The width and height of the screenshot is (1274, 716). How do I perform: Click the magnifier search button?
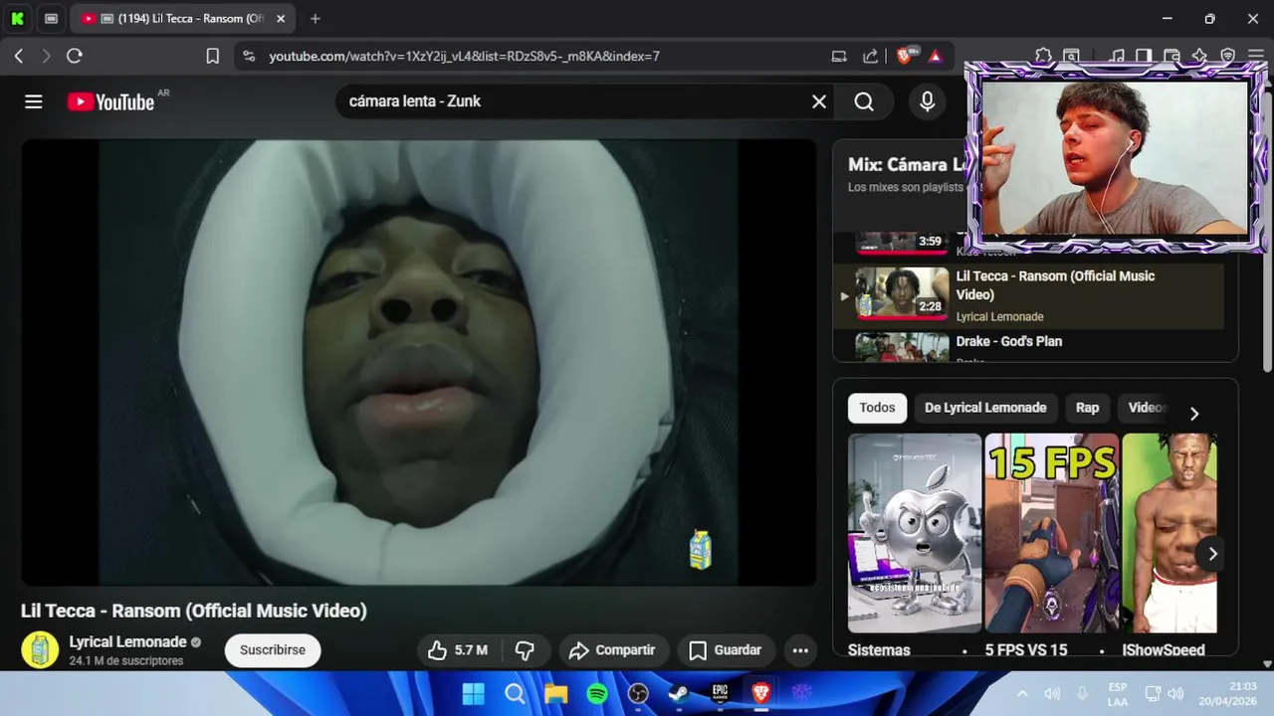(864, 101)
